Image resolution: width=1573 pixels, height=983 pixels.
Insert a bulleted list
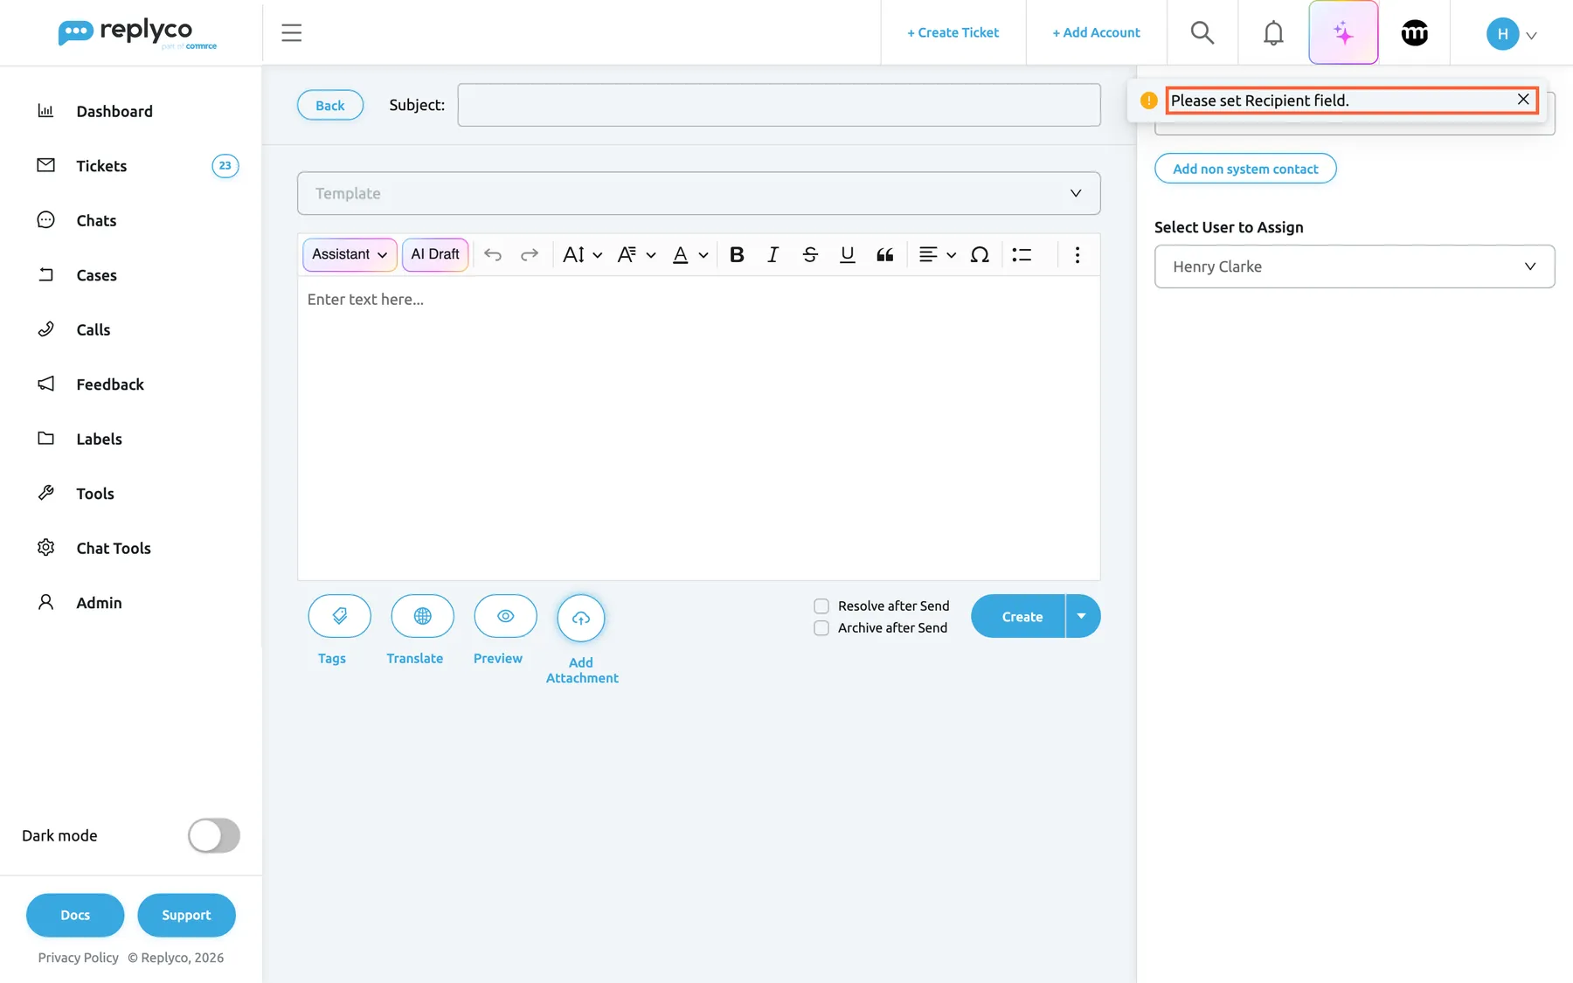click(x=1022, y=254)
